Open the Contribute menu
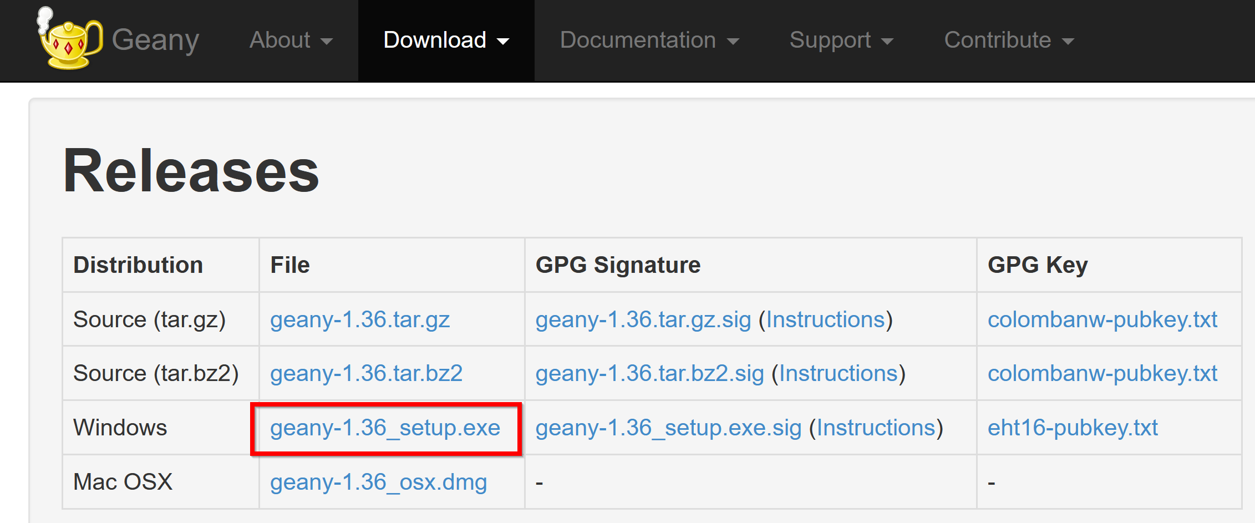 click(x=1009, y=40)
